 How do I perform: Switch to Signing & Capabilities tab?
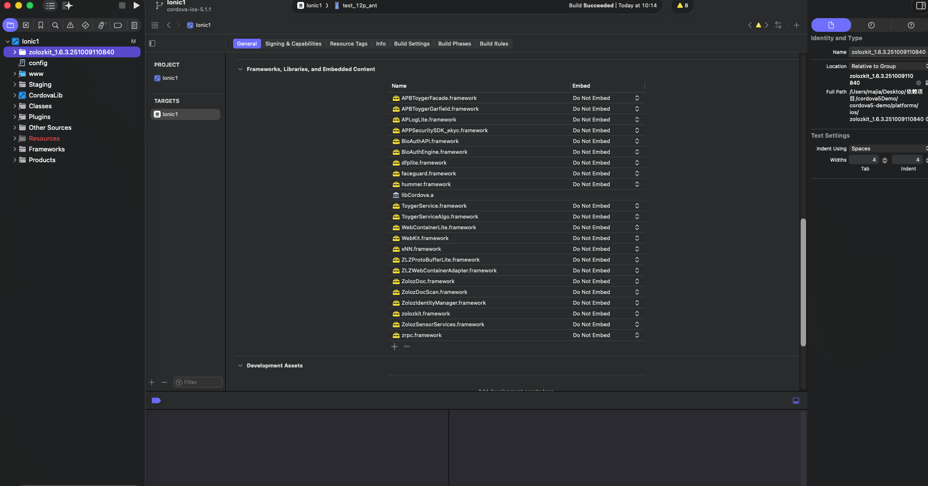coord(293,44)
